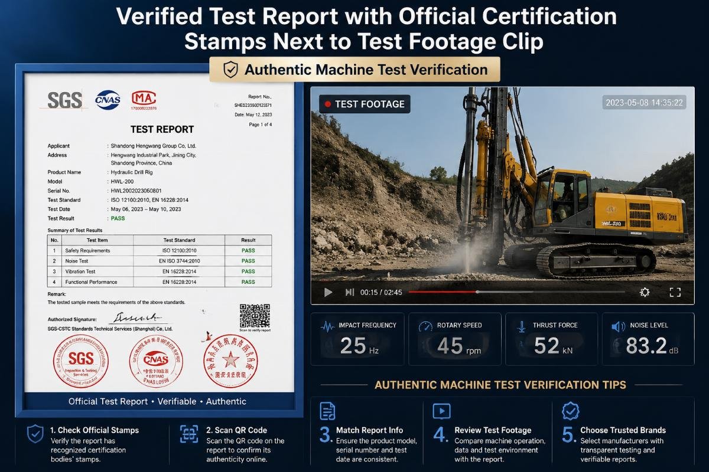
Task: Click the Vibration Test table row
Action: 160,271
